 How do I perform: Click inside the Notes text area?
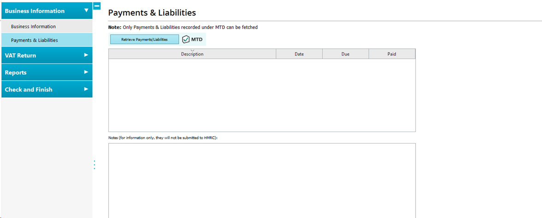coord(262,180)
